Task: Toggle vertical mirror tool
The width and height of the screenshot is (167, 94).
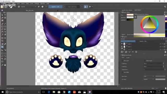Action: 90,7
